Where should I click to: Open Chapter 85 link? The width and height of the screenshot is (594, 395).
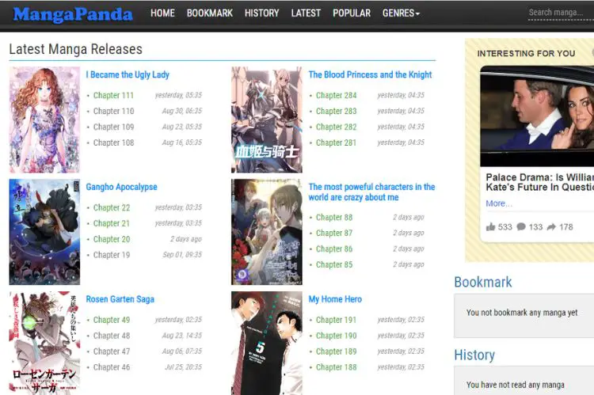334,264
